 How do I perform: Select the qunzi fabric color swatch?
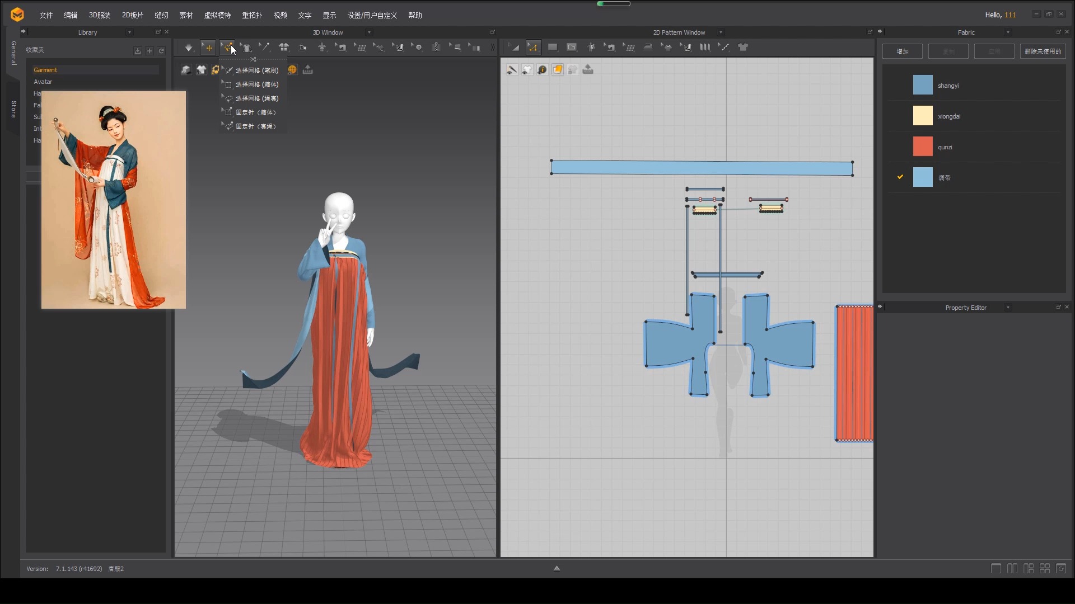pyautogui.click(x=922, y=147)
